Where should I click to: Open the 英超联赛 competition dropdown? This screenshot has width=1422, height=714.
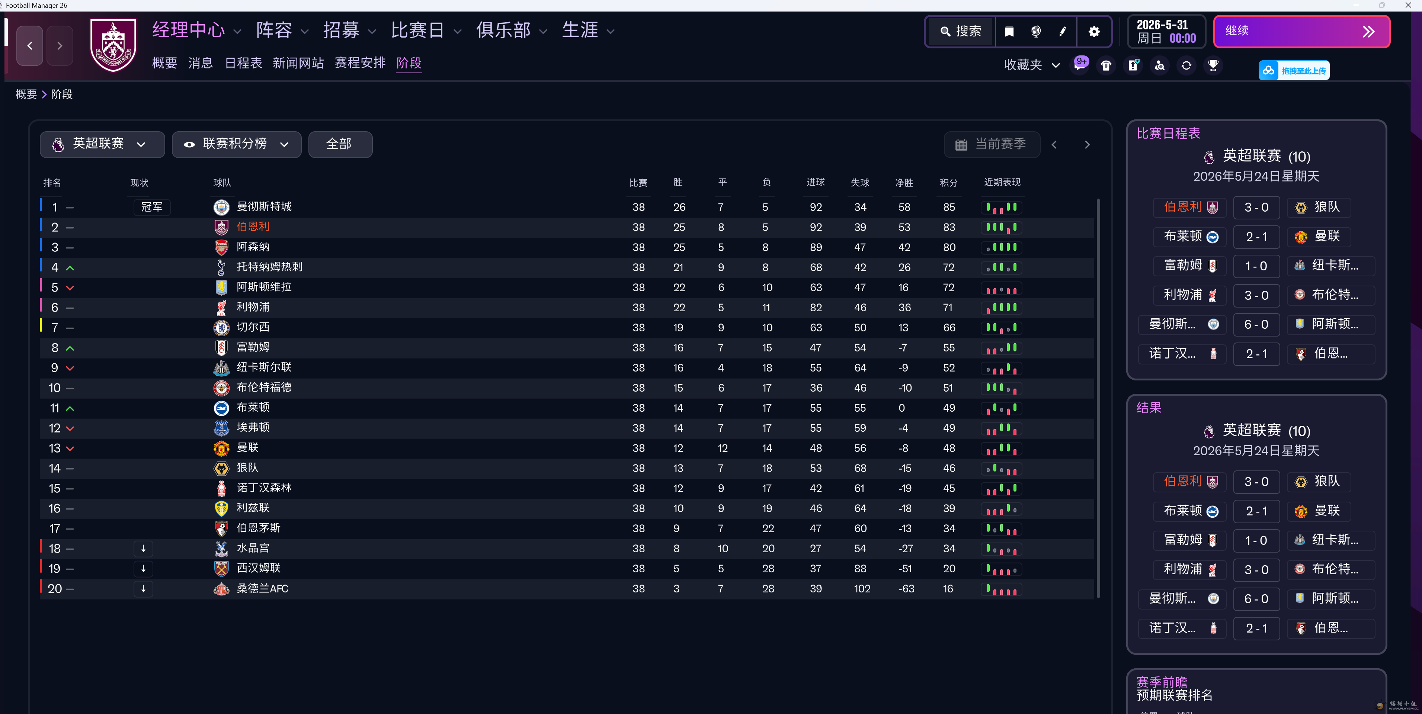click(x=102, y=145)
